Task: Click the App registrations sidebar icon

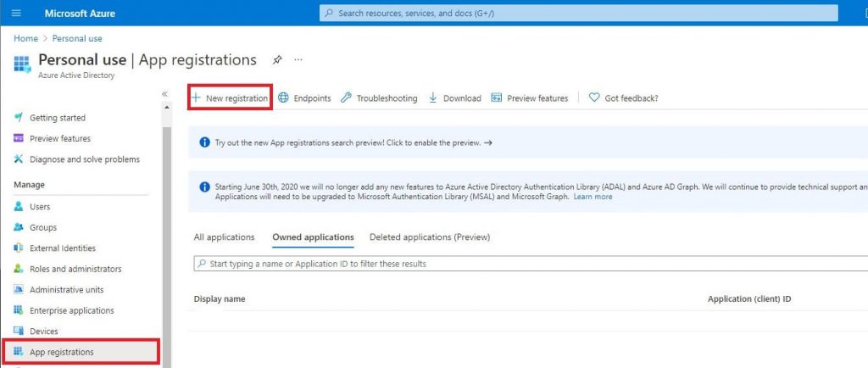Action: [x=19, y=352]
